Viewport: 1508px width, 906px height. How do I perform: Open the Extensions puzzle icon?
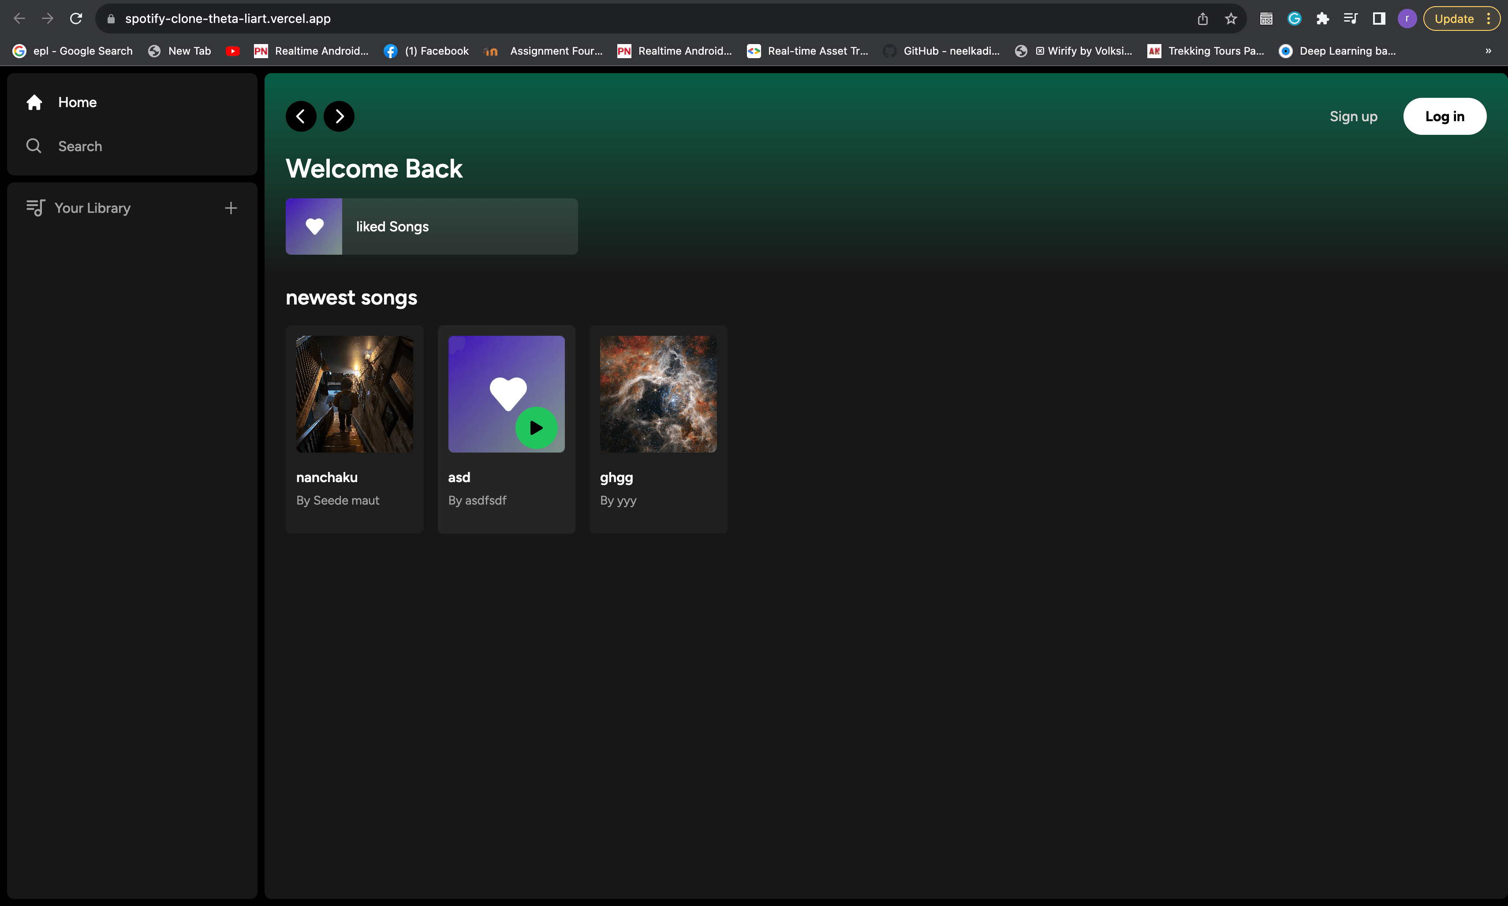pos(1322,19)
